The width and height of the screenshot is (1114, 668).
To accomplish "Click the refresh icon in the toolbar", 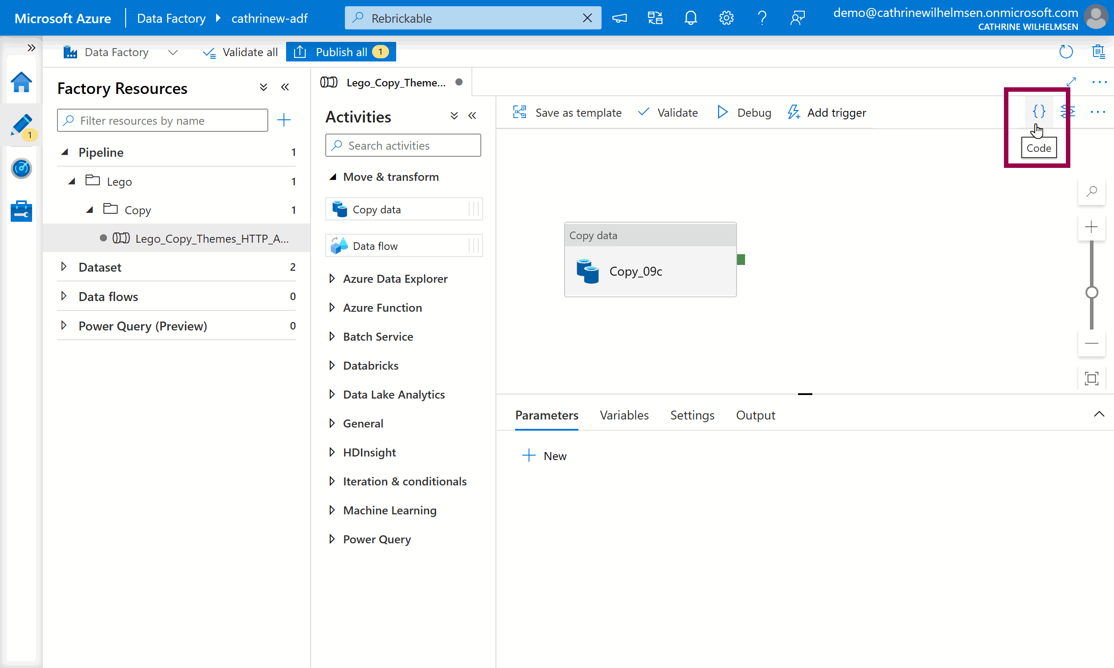I will [x=1065, y=52].
